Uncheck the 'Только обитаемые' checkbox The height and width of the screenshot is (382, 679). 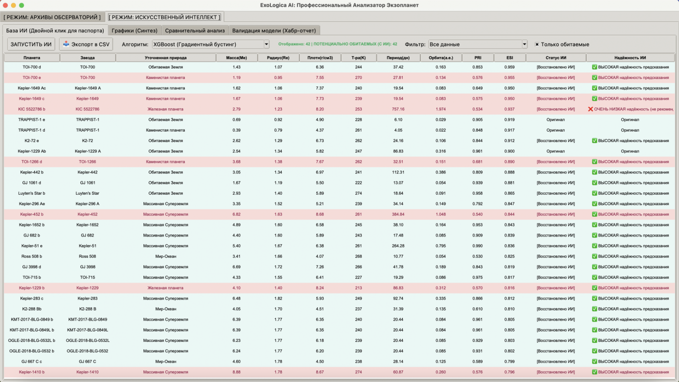[537, 44]
